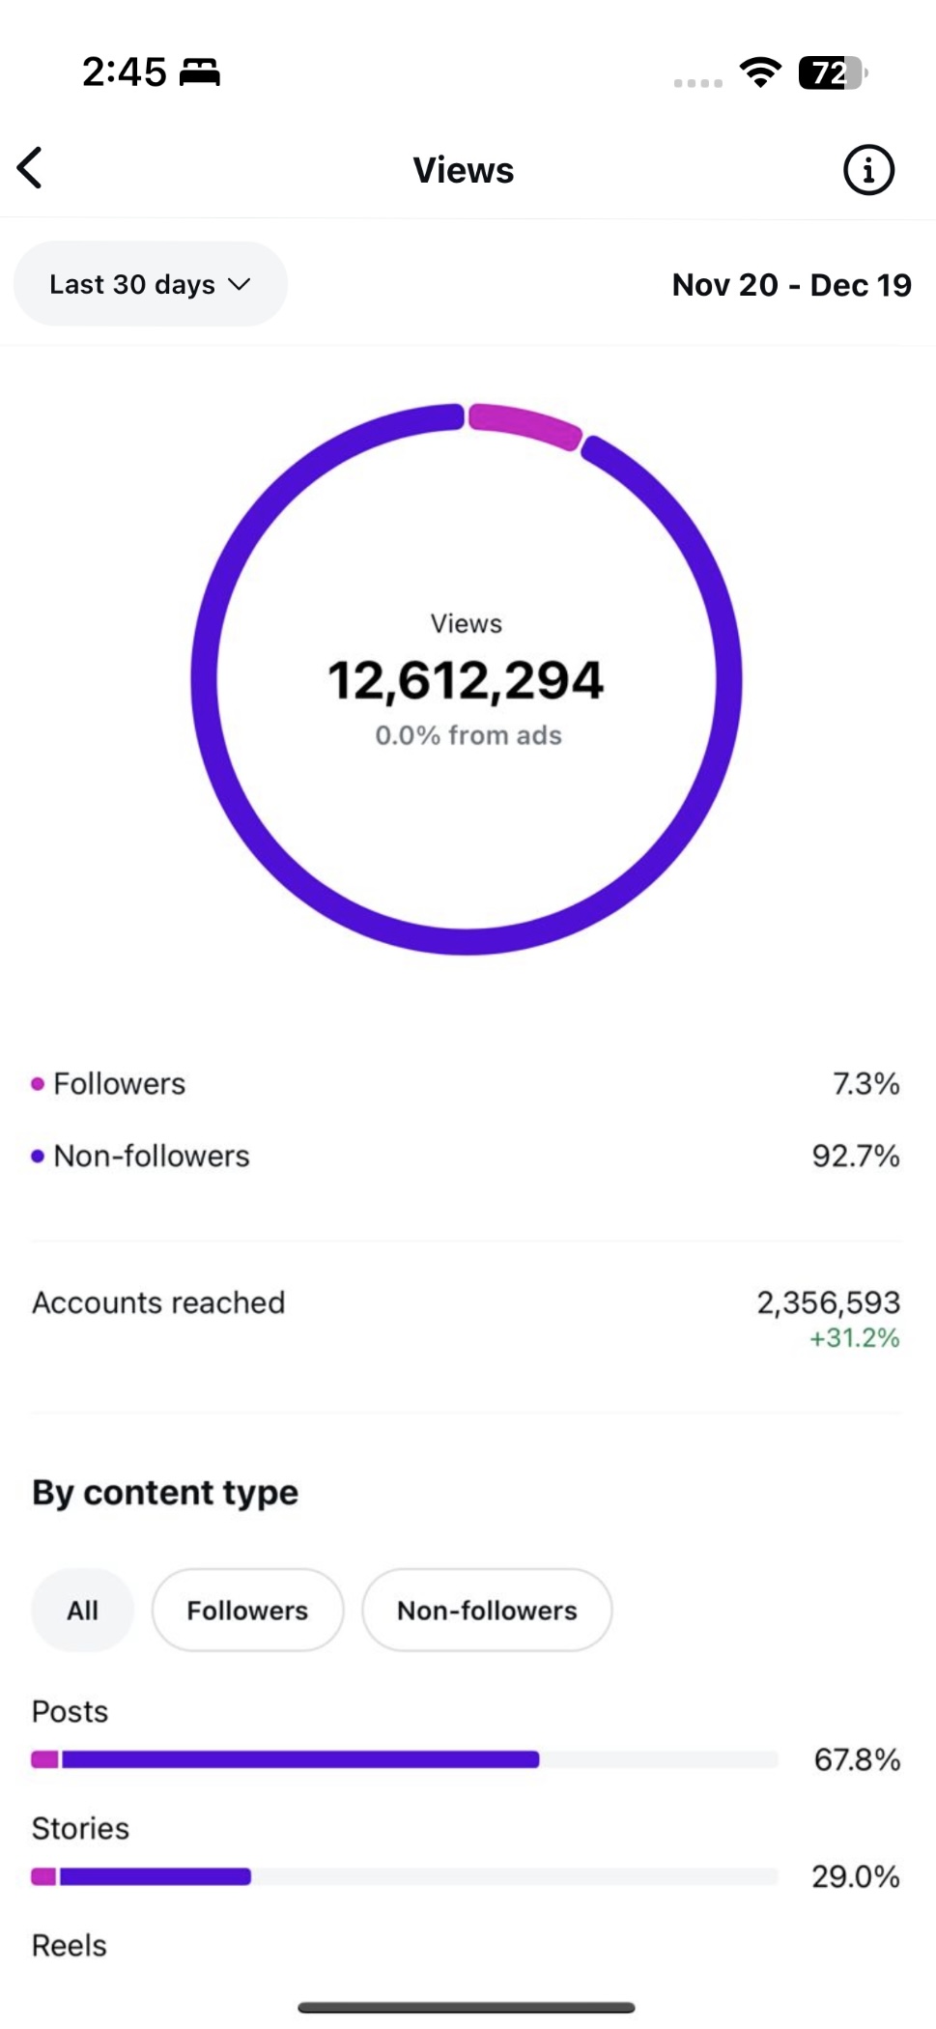Image resolution: width=936 pixels, height=2029 pixels.
Task: Tap the battery indicator icon
Action: point(832,72)
